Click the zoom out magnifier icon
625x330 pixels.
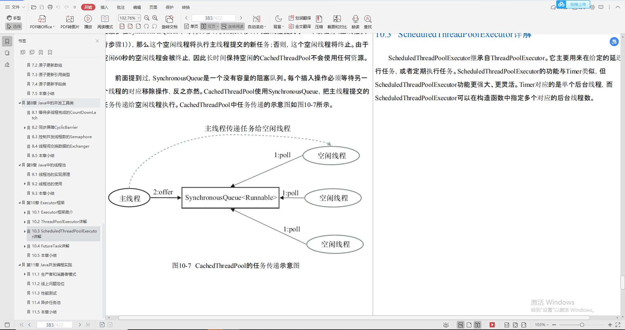(x=147, y=18)
